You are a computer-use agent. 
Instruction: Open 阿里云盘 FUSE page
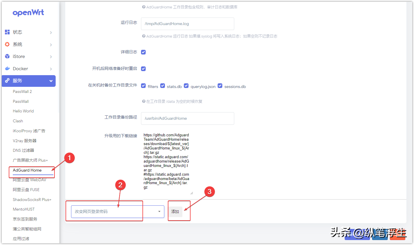click(26, 190)
